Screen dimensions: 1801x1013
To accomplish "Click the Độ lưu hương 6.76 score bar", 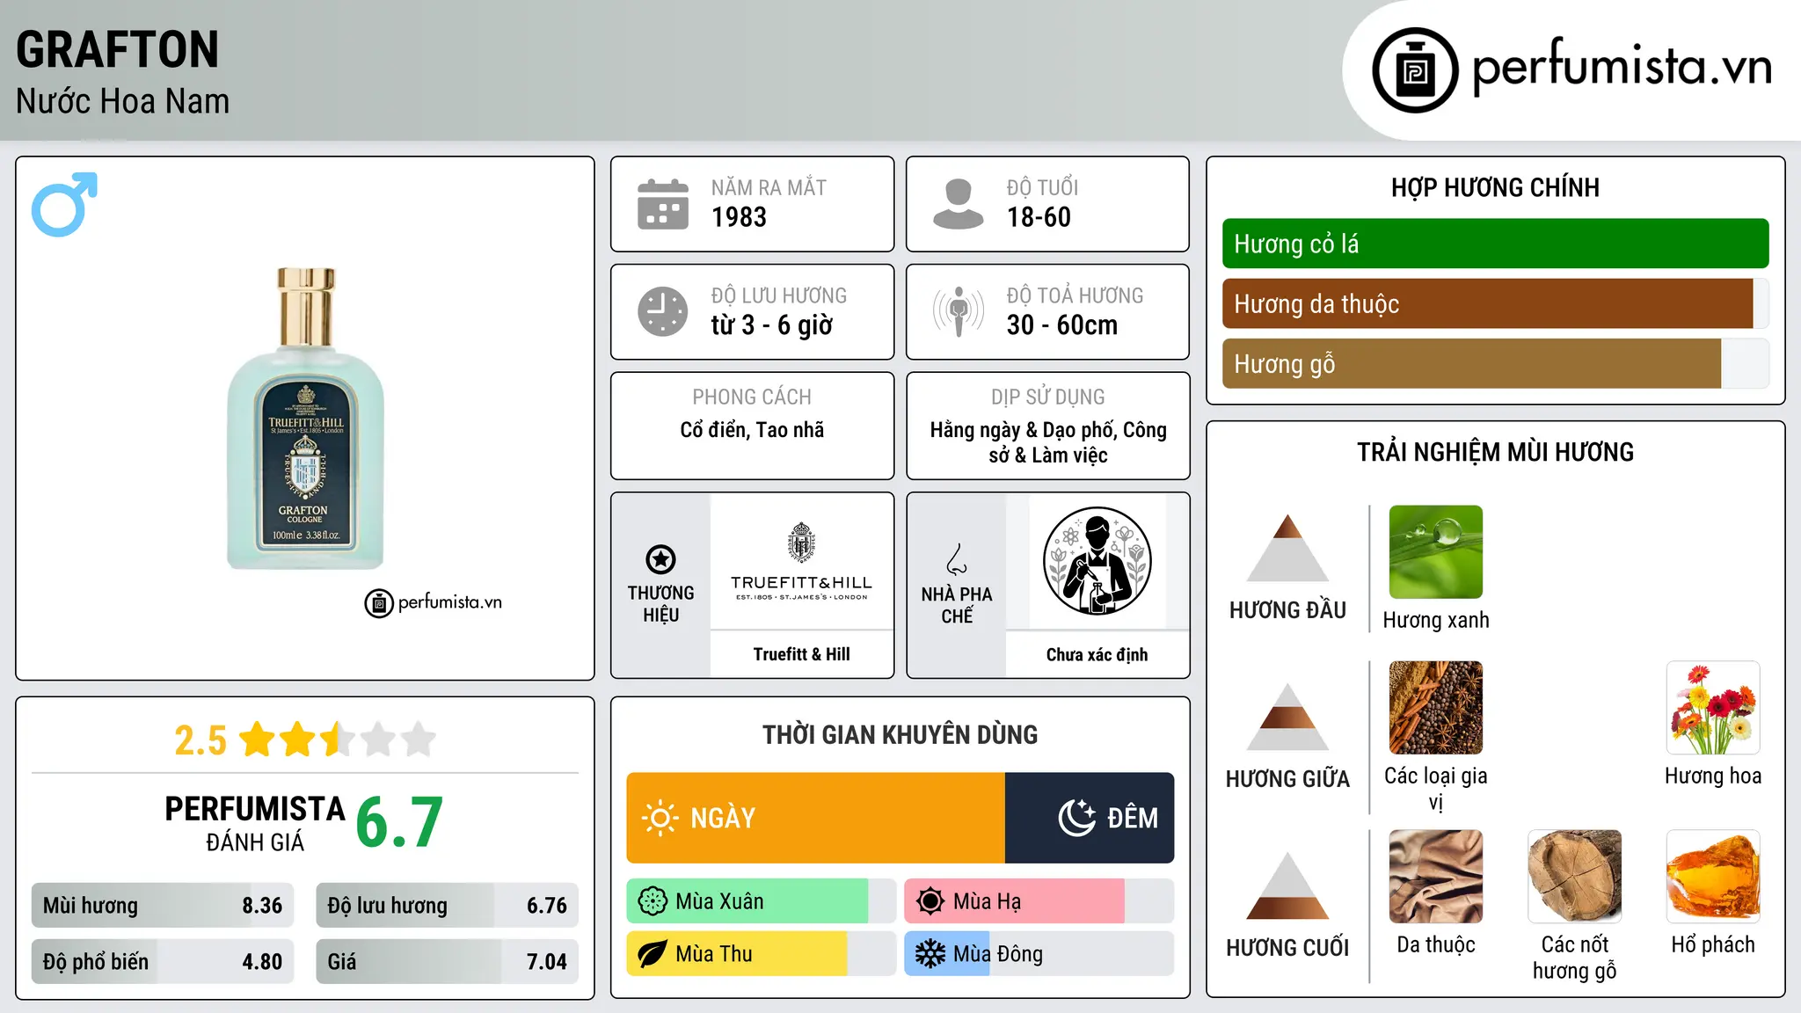I will 447,906.
